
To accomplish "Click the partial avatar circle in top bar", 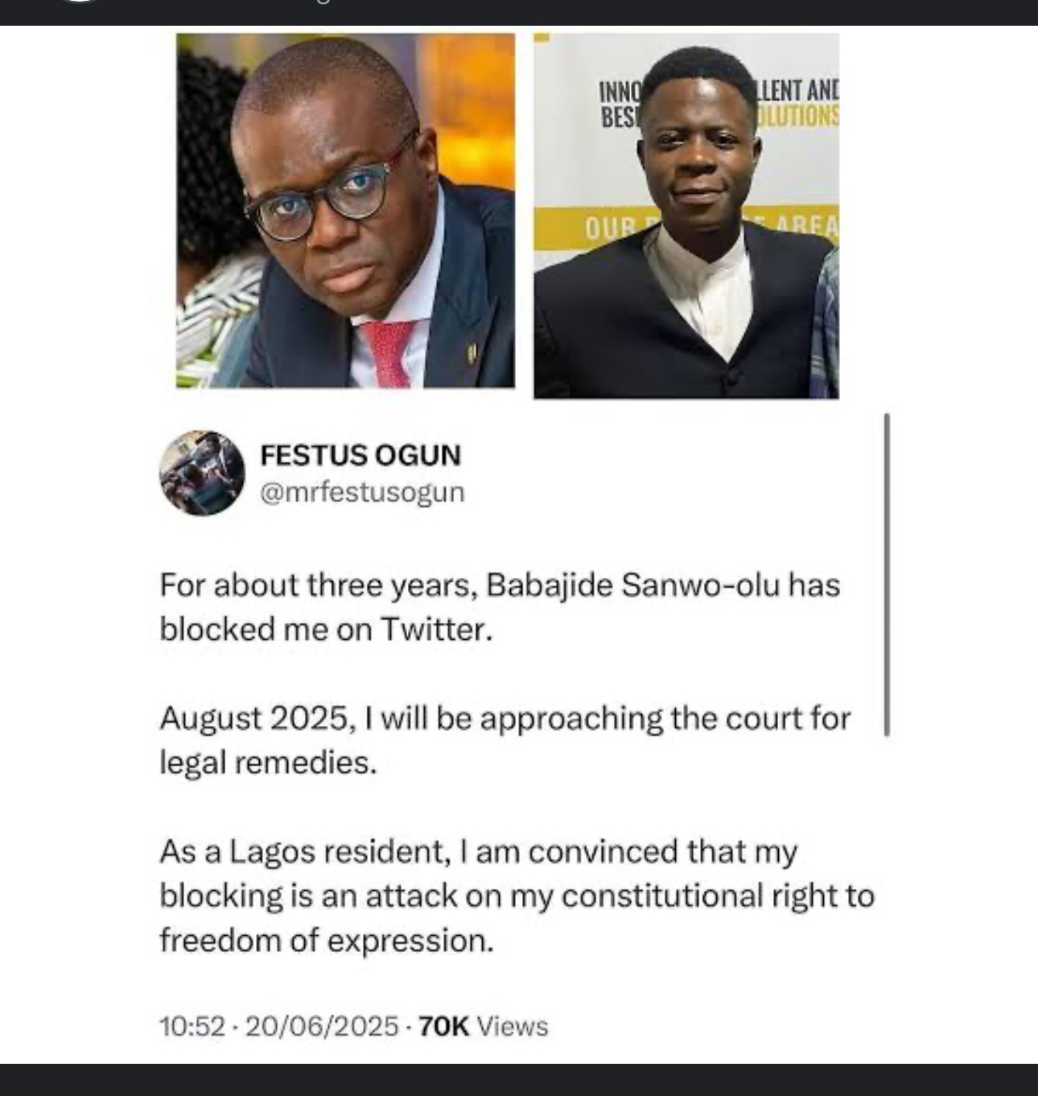I will 79,2.
